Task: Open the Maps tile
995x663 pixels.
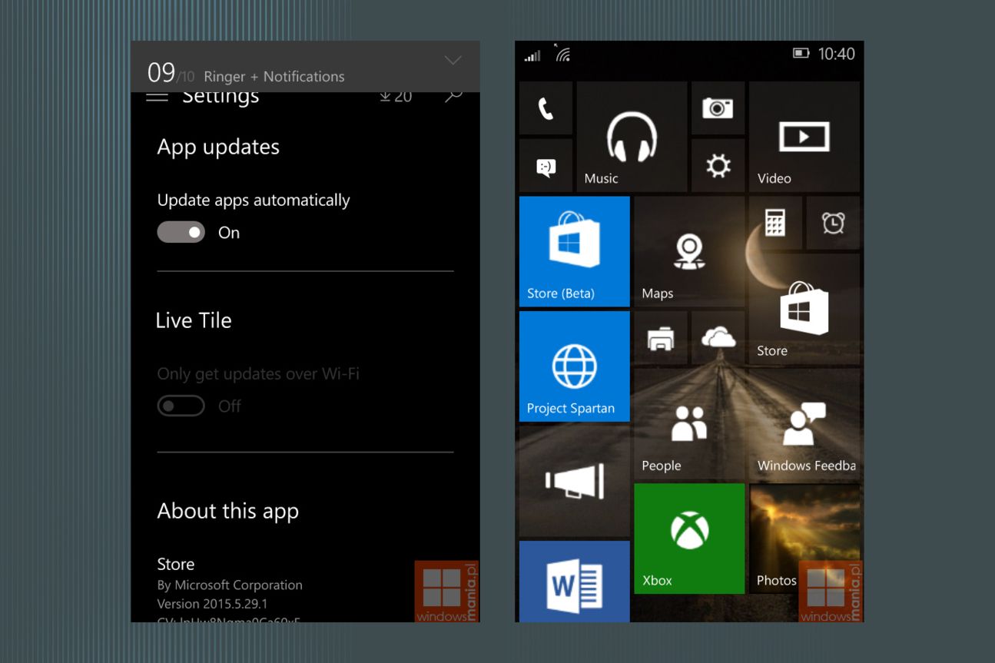Action: (688, 250)
